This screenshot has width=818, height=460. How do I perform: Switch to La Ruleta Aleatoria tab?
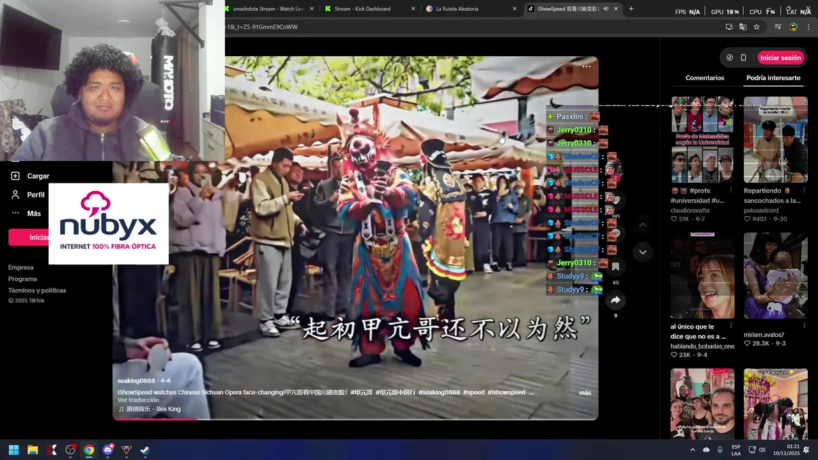472,9
